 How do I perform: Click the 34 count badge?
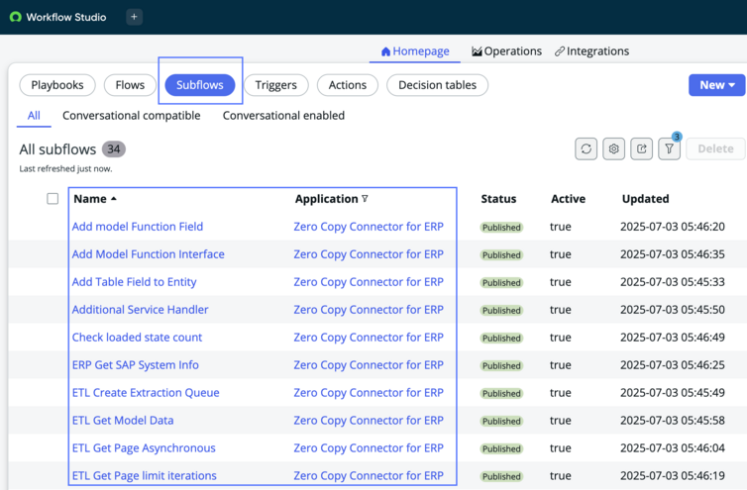114,149
